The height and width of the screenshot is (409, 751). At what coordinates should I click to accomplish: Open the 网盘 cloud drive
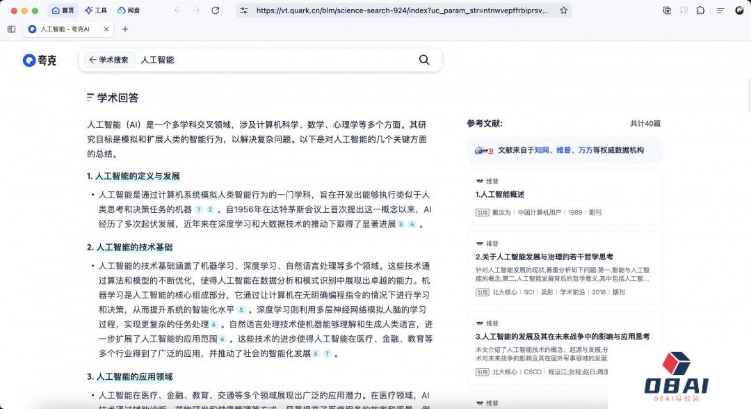(x=129, y=10)
